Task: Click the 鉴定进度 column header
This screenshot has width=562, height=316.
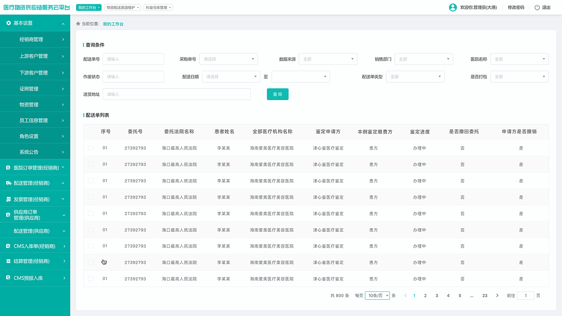Action: click(420, 132)
